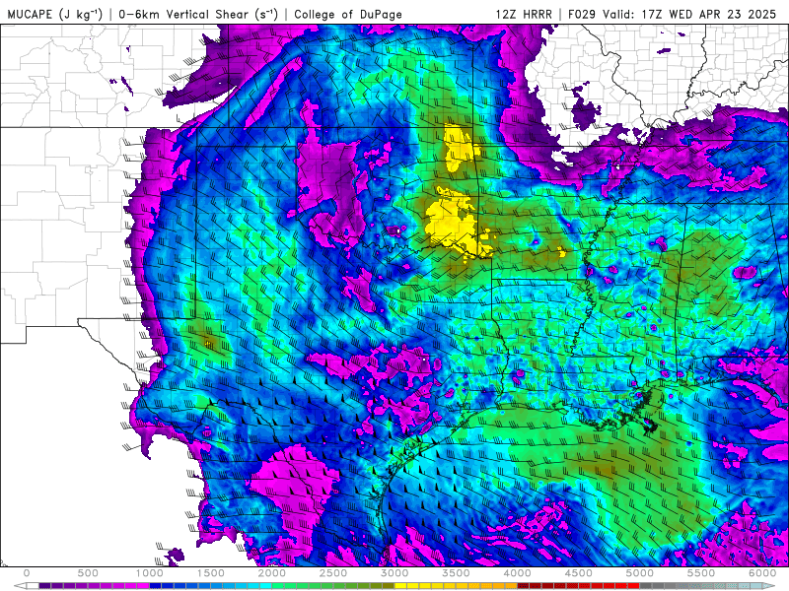Viewport: 789px width, 591px height.
Task: Click the "0" color bar label
Action: pos(27,573)
